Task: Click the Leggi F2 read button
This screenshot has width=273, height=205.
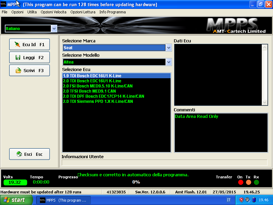Action: pos(29,57)
